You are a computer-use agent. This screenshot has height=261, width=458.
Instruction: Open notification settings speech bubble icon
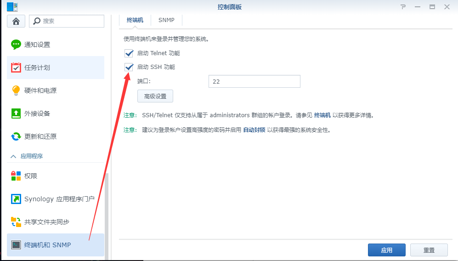click(x=16, y=45)
